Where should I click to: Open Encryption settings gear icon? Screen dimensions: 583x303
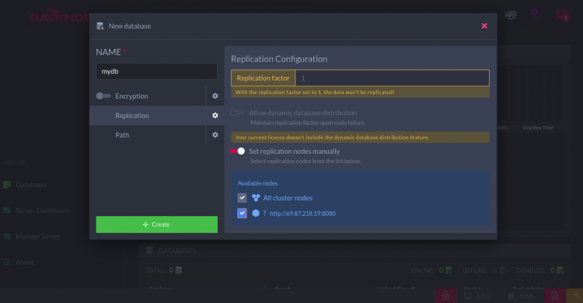tap(215, 96)
